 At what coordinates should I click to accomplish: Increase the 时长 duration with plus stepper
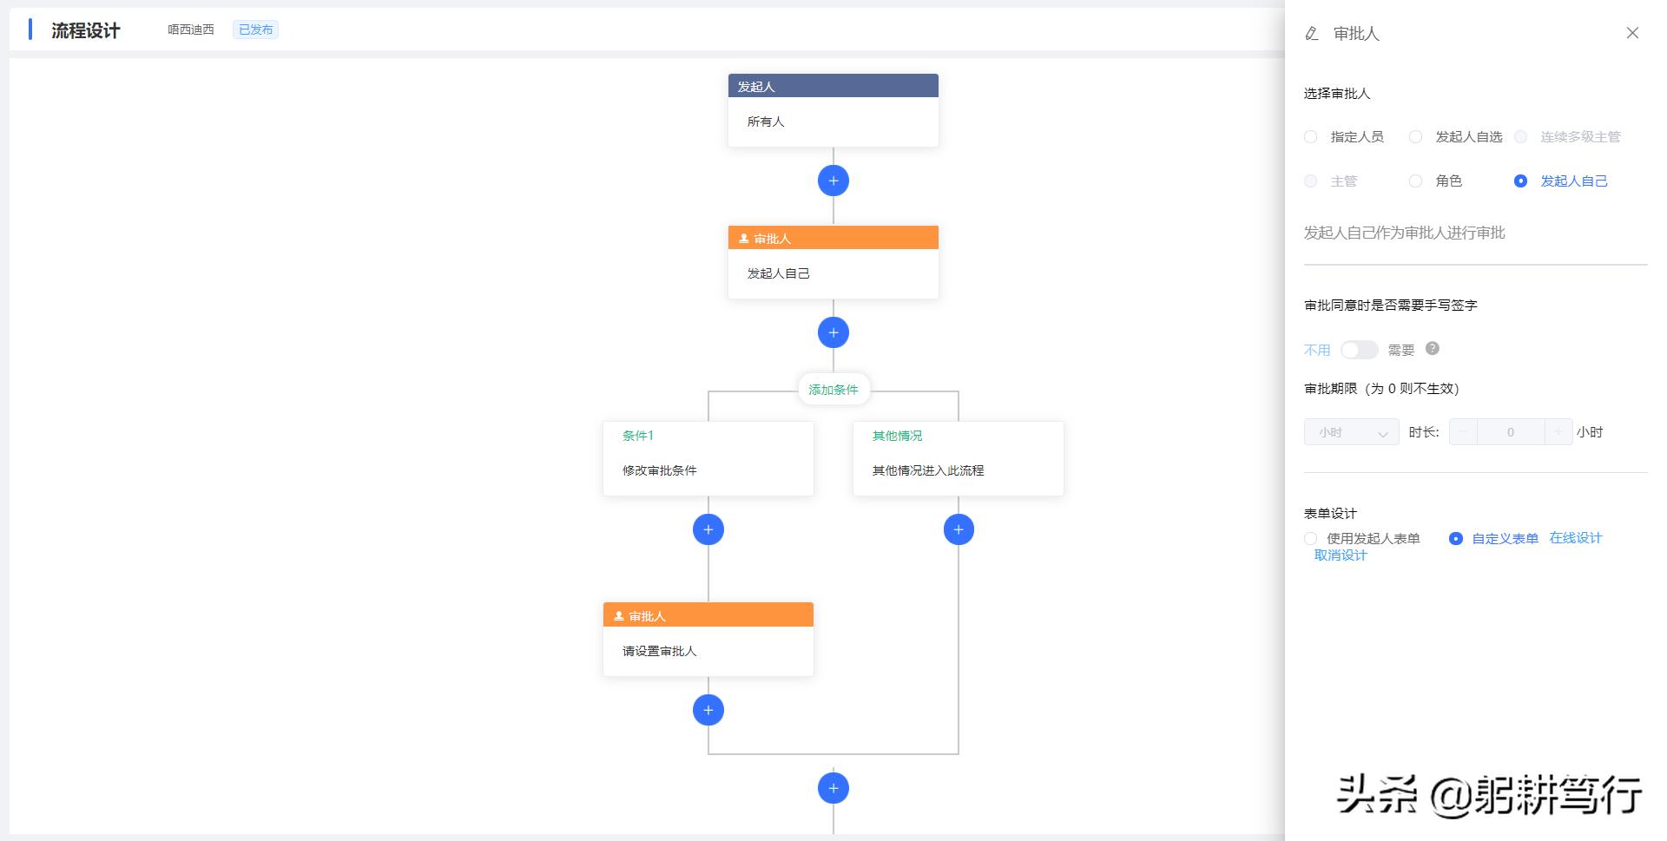coord(1558,432)
